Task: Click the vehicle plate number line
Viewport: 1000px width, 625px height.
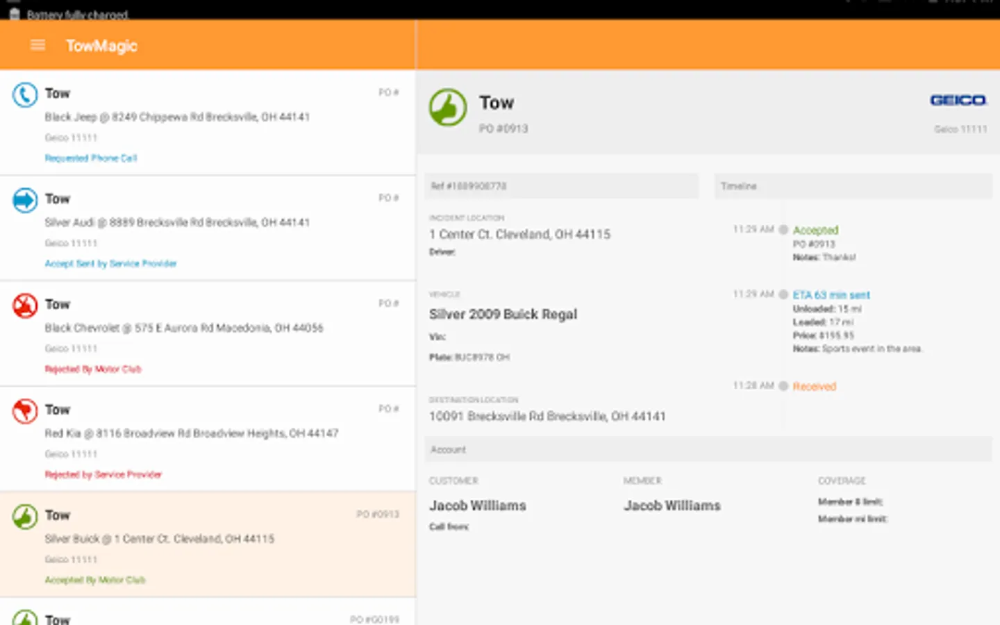Action: [469, 358]
